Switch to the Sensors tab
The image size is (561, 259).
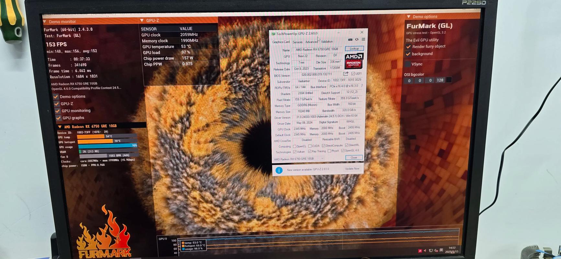(x=297, y=42)
